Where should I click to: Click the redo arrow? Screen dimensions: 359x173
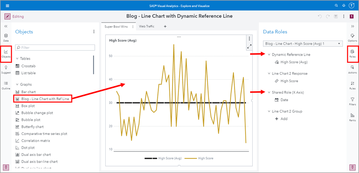tap(328, 17)
